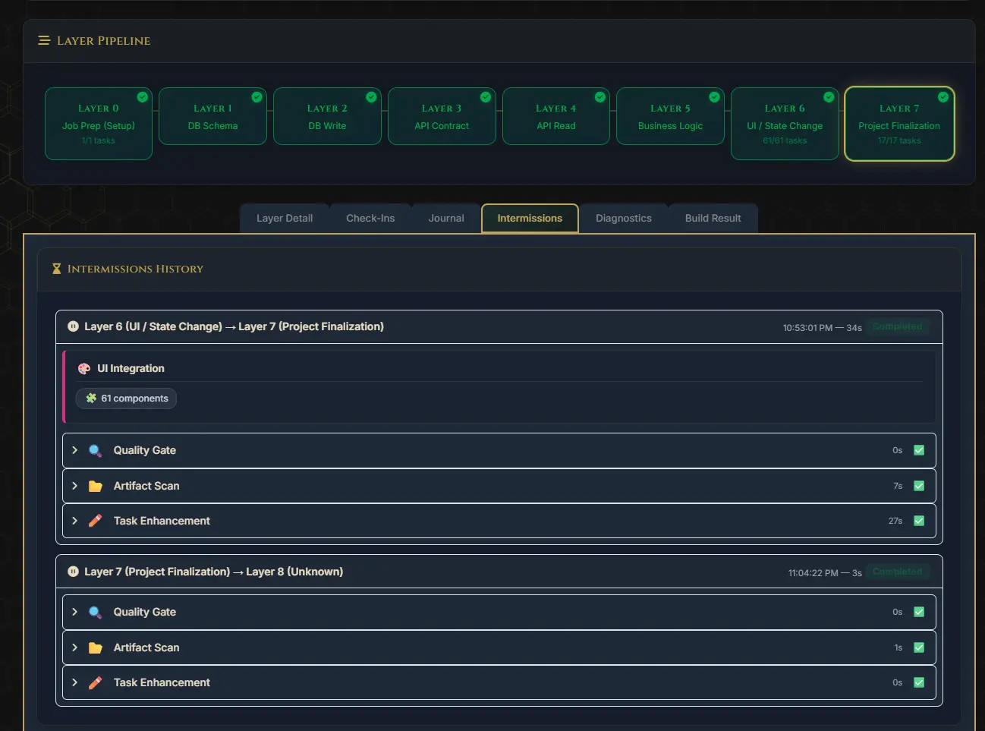This screenshot has height=731, width=985.
Task: Click pencil icon in first Task Enhancement row
Action: [95, 521]
